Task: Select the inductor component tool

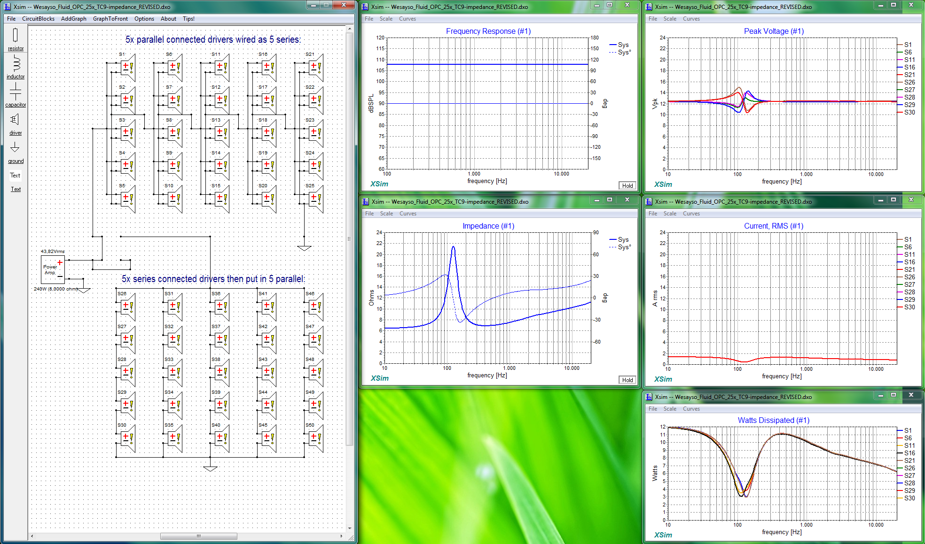Action: point(16,67)
